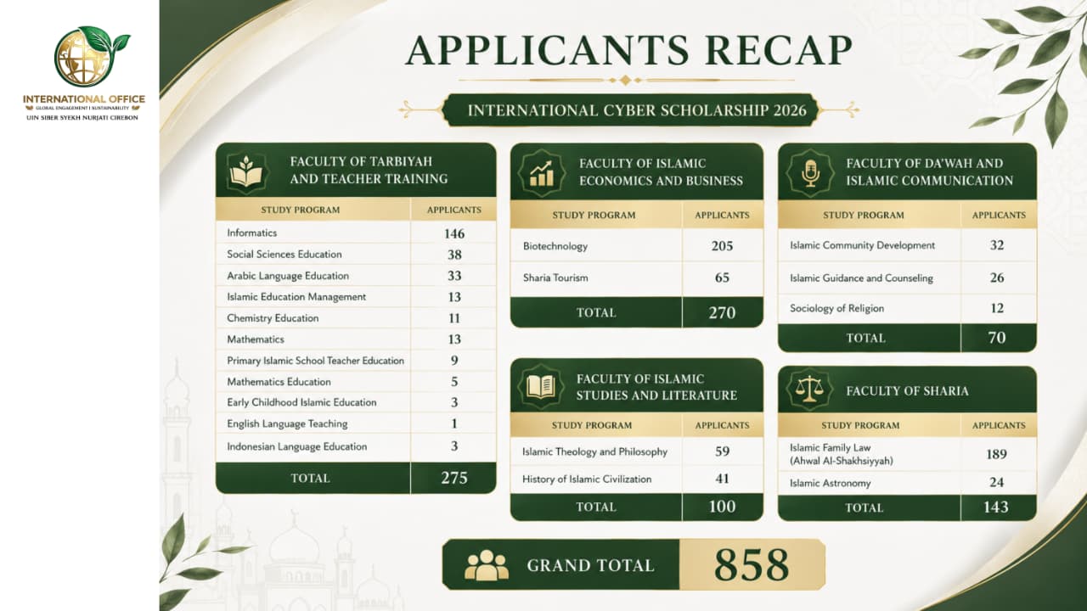
Task: Select the Informatics program row
Action: pyautogui.click(x=356, y=233)
